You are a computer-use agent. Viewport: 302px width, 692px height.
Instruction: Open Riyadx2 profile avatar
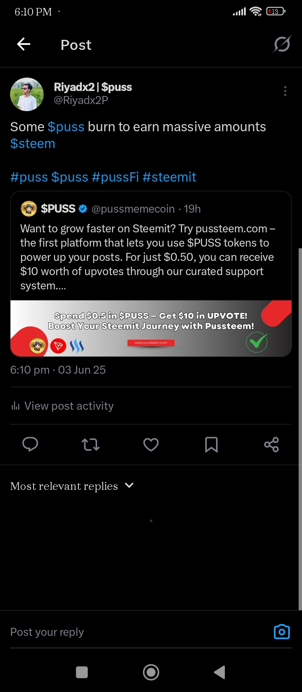coord(27,94)
